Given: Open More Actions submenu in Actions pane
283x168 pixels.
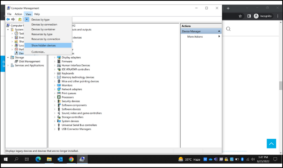Looking at the screenshot, I should pyautogui.click(x=201, y=36).
